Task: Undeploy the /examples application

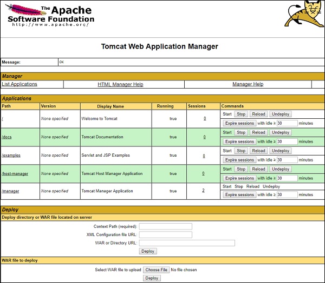Action: click(280, 151)
